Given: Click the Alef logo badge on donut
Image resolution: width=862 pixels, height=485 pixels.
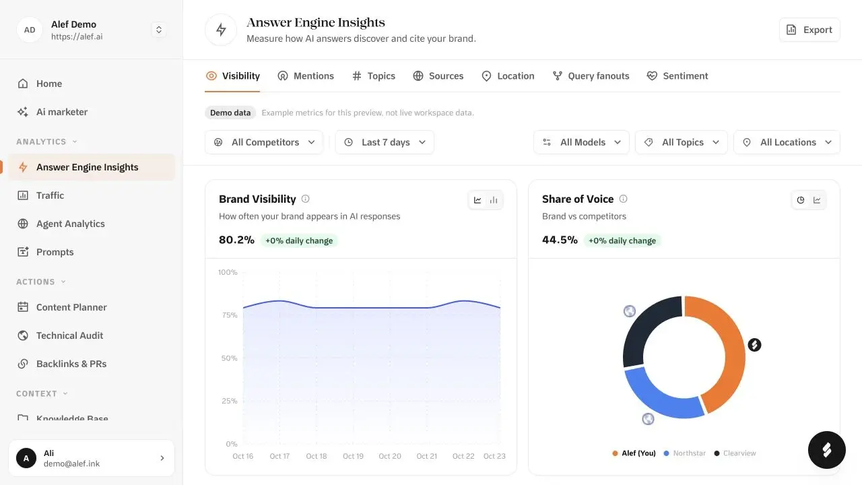Looking at the screenshot, I should click(x=754, y=345).
